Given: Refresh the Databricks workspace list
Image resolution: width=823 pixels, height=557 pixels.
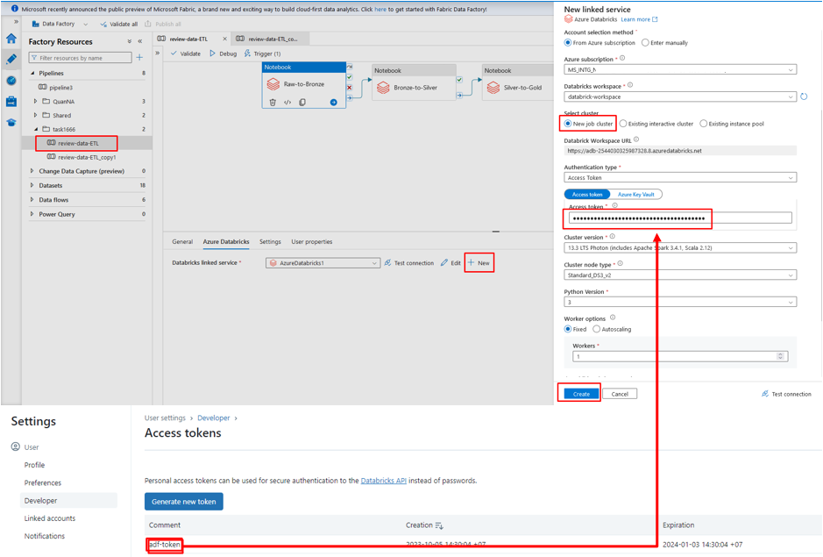Looking at the screenshot, I should pos(804,96).
